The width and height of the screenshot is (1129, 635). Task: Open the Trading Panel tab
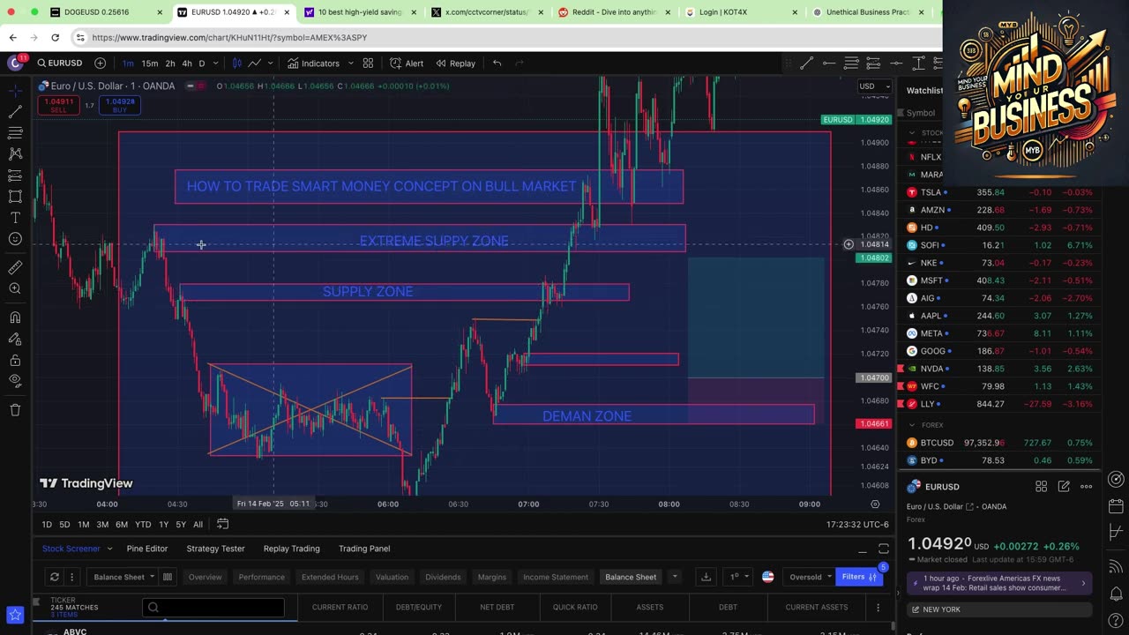pos(364,549)
